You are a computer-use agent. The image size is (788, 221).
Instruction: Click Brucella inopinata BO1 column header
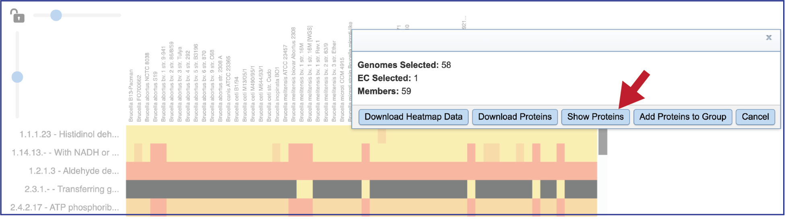click(277, 95)
